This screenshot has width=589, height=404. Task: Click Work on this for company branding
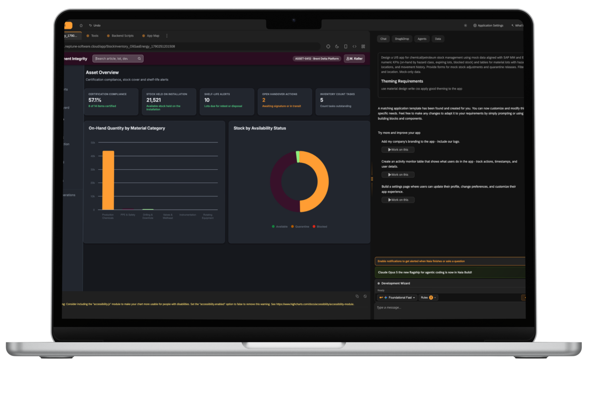(x=398, y=150)
